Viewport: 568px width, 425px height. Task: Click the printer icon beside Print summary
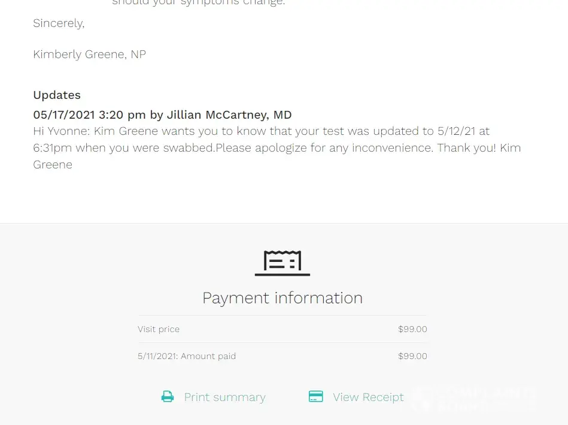coord(168,397)
